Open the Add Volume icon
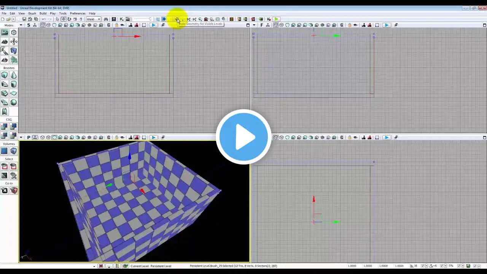 click(x=14, y=151)
